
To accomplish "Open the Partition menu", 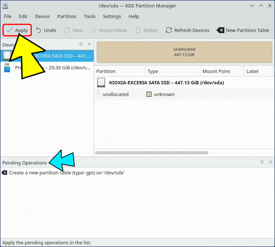I will 66,16.
